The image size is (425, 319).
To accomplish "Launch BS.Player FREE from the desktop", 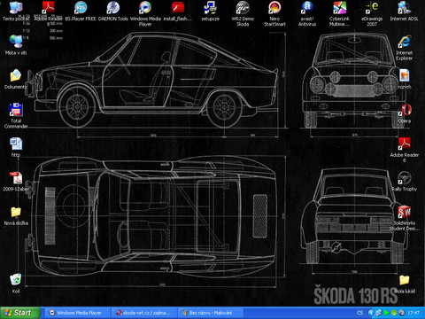I will click(x=81, y=8).
